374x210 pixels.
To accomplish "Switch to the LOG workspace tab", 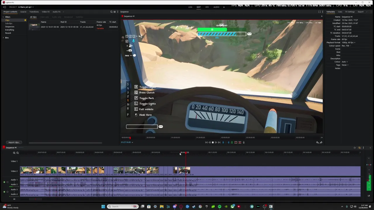I will [190, 7].
